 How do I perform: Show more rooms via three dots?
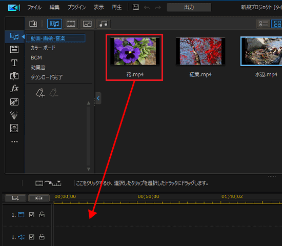pyautogui.click(x=14, y=141)
